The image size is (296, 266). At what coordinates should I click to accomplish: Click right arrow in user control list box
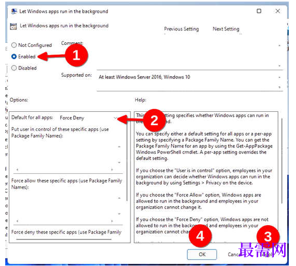coord(112,170)
